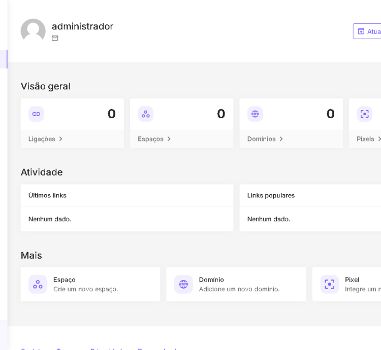Click the Pixel icon in the Mais section

point(329,285)
